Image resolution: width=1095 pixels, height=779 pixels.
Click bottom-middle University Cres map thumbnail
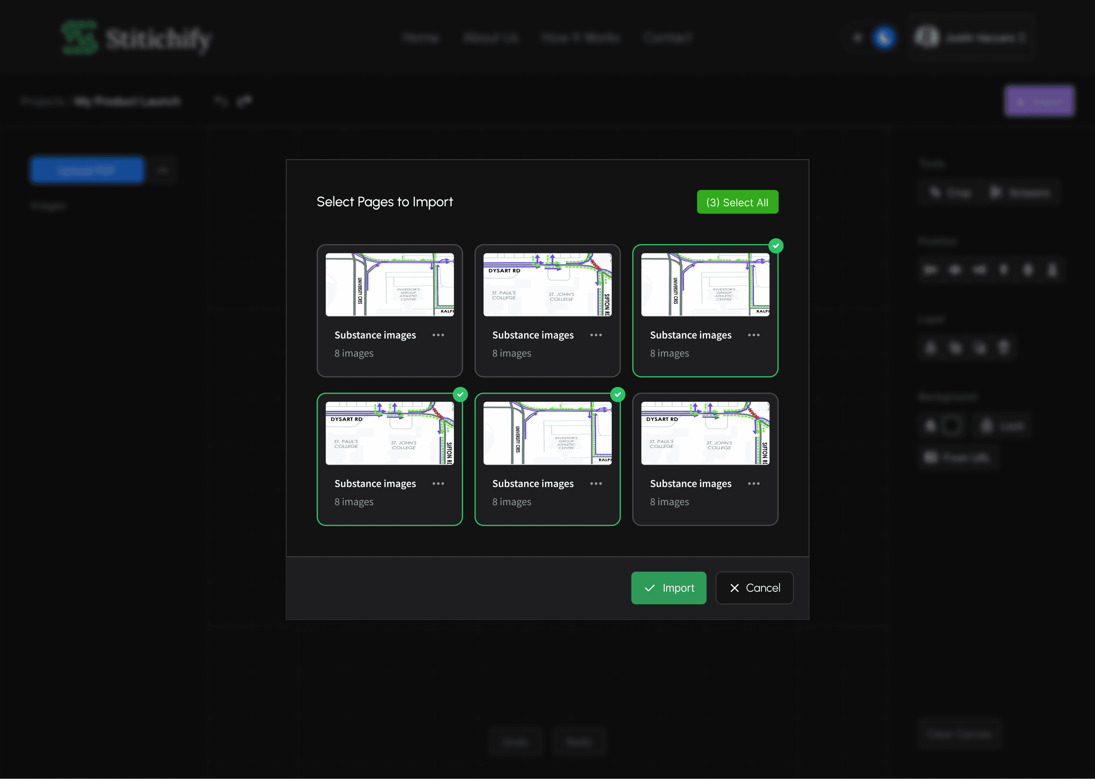click(x=547, y=433)
